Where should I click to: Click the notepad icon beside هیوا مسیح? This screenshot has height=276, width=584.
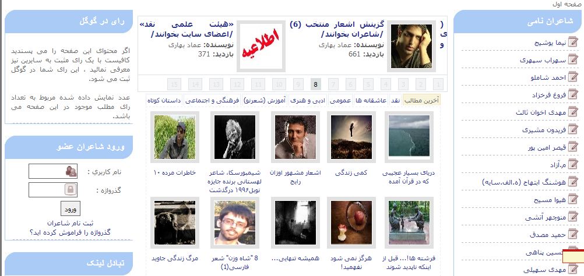574,199
